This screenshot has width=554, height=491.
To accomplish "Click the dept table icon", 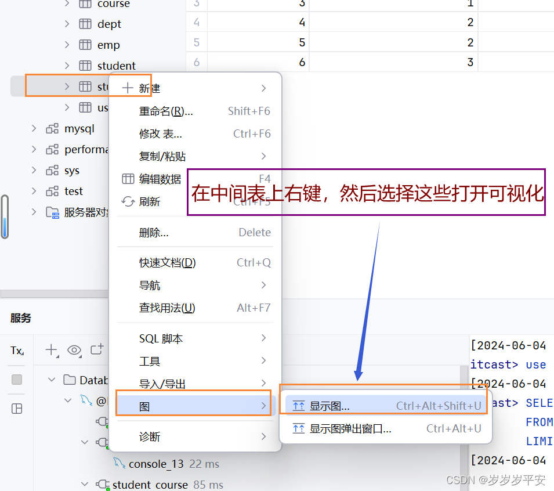I will point(85,24).
